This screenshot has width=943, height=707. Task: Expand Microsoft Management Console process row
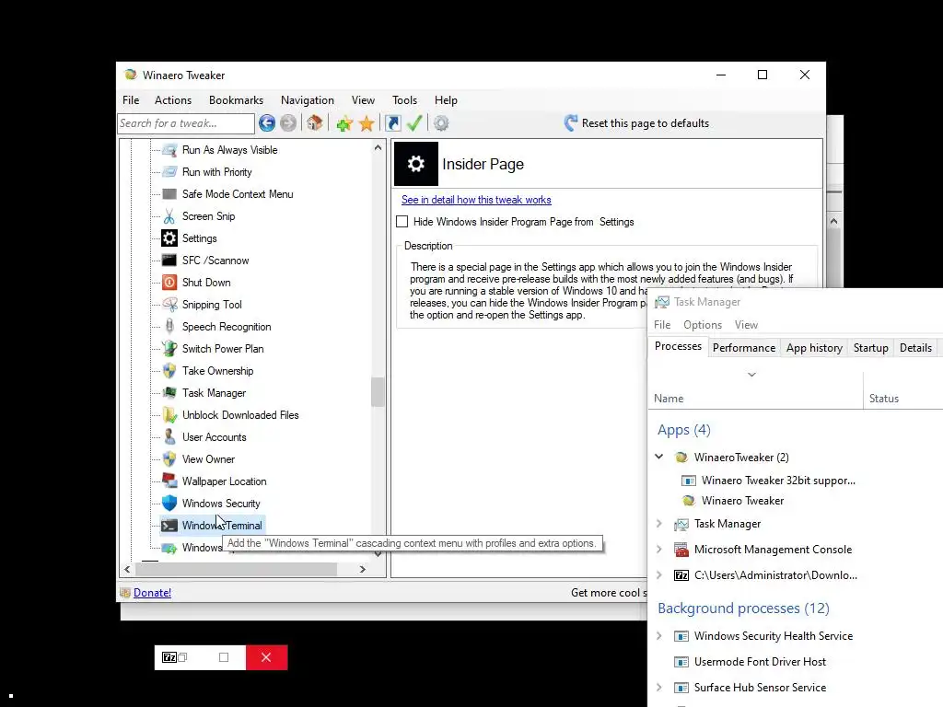pyautogui.click(x=659, y=550)
